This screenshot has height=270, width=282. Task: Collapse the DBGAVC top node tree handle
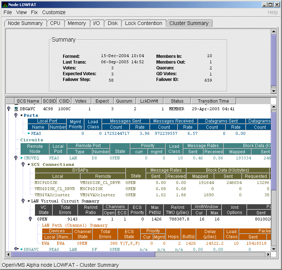tap(8, 109)
